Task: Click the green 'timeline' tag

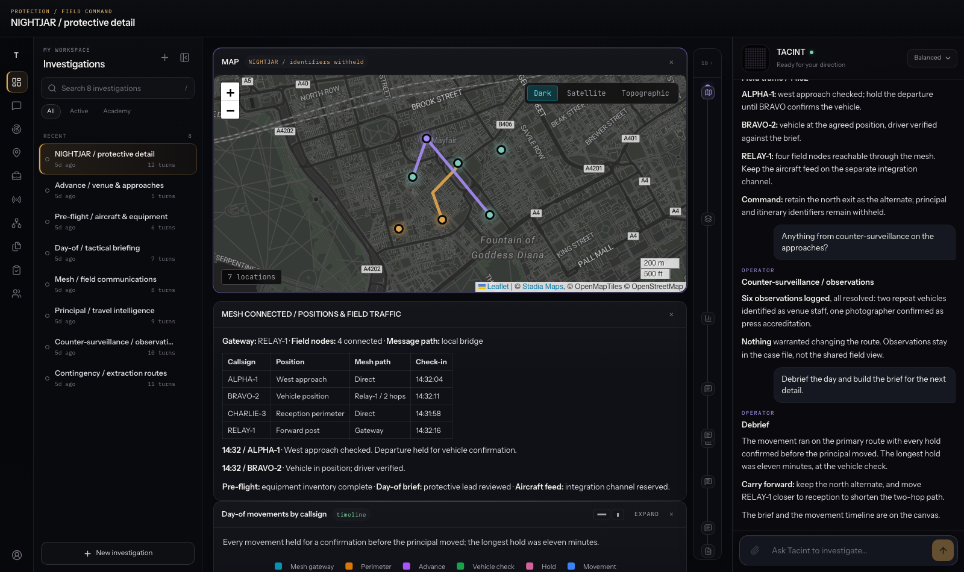Action: (351, 515)
